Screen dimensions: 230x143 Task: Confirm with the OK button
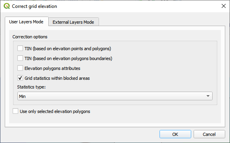tap(175, 134)
